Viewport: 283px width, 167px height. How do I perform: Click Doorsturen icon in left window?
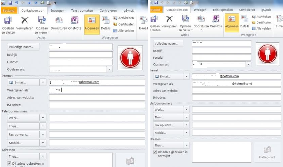pyautogui.click(x=59, y=20)
